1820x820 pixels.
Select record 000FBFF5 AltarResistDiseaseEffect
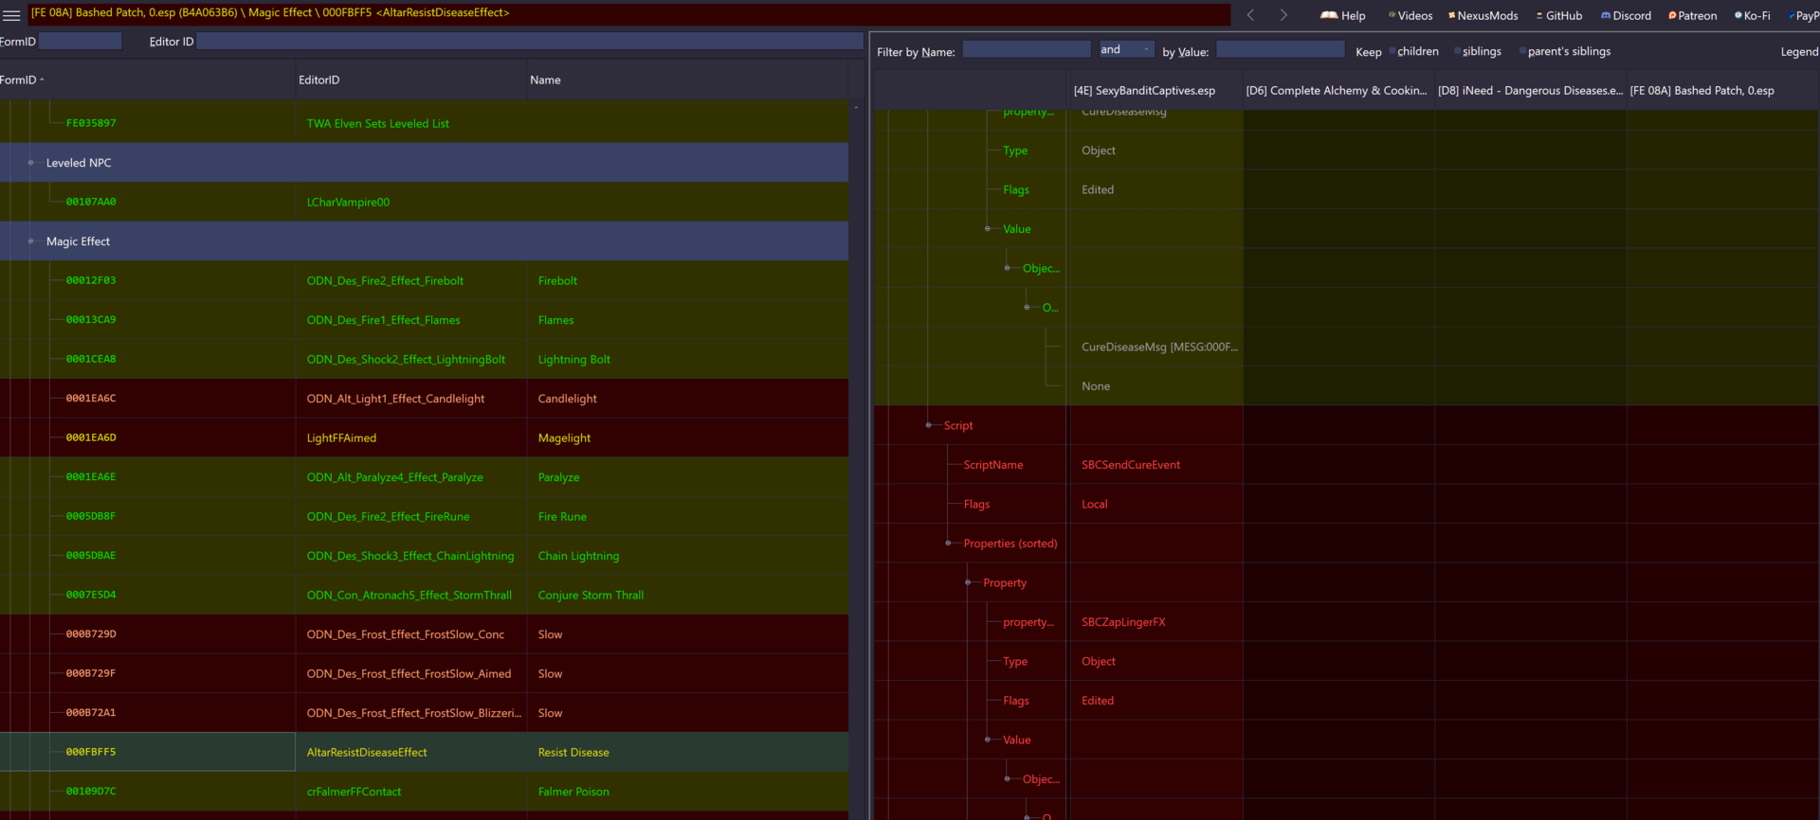[424, 753]
